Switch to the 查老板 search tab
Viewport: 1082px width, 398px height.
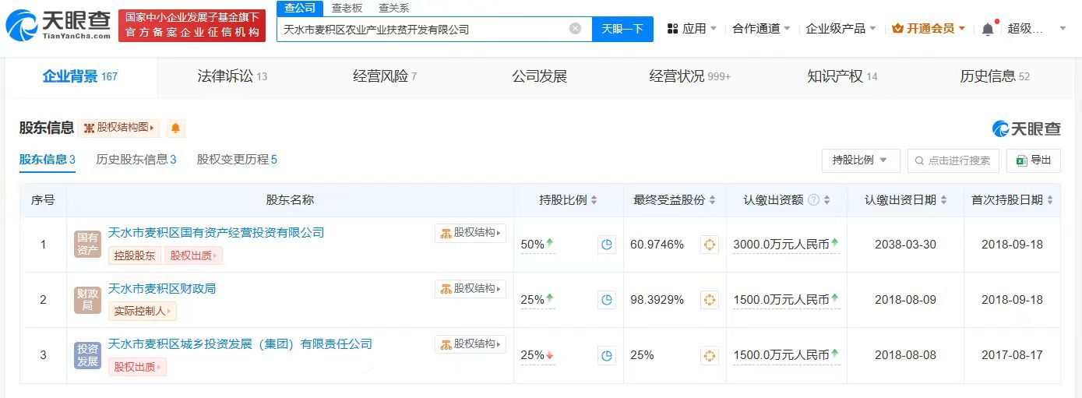(x=347, y=8)
